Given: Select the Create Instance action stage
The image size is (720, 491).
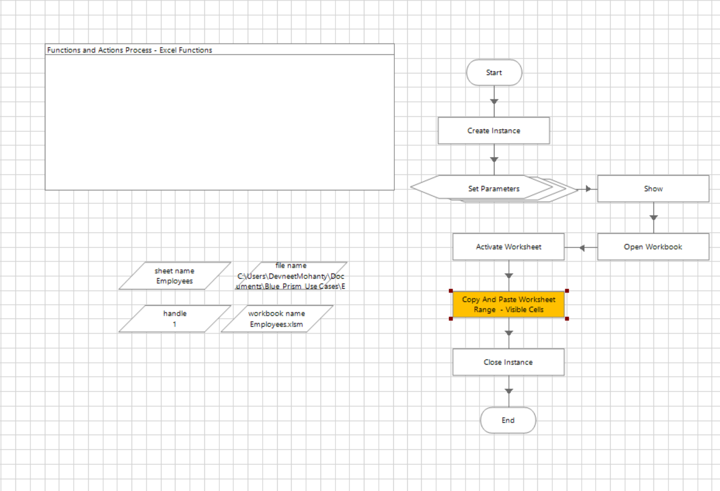Looking at the screenshot, I should (494, 131).
